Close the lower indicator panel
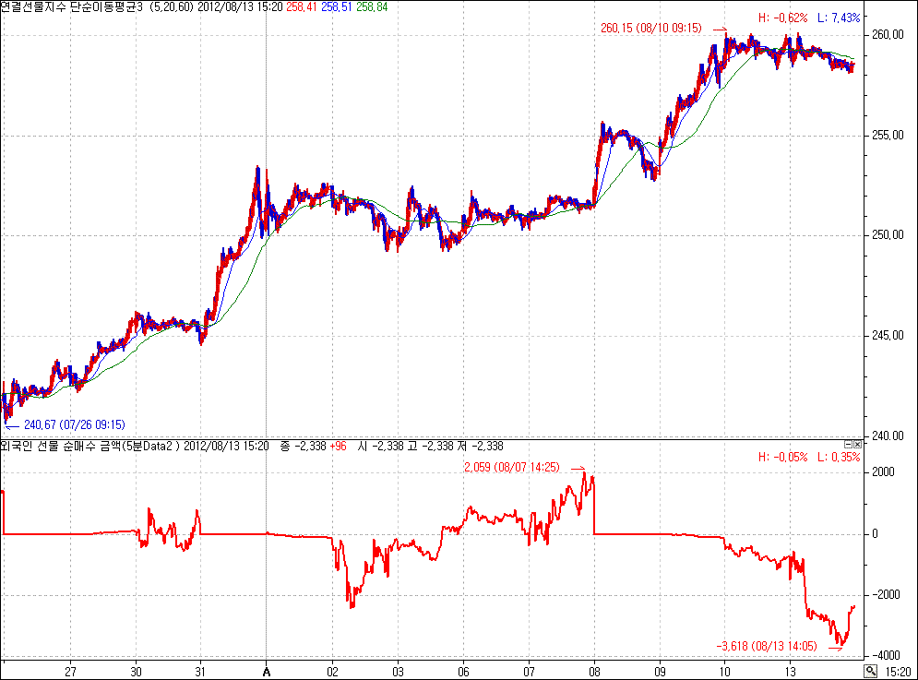The height and width of the screenshot is (680, 918). (x=857, y=445)
